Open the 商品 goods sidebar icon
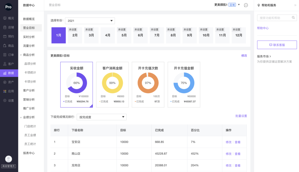 tap(5, 45)
